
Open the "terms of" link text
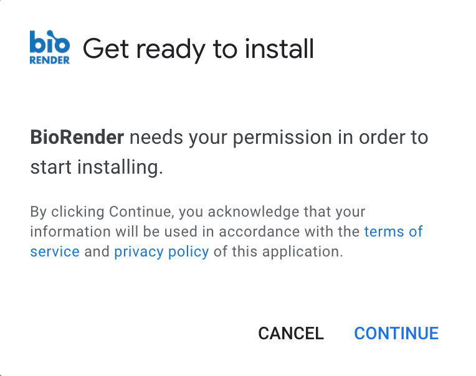point(393,232)
